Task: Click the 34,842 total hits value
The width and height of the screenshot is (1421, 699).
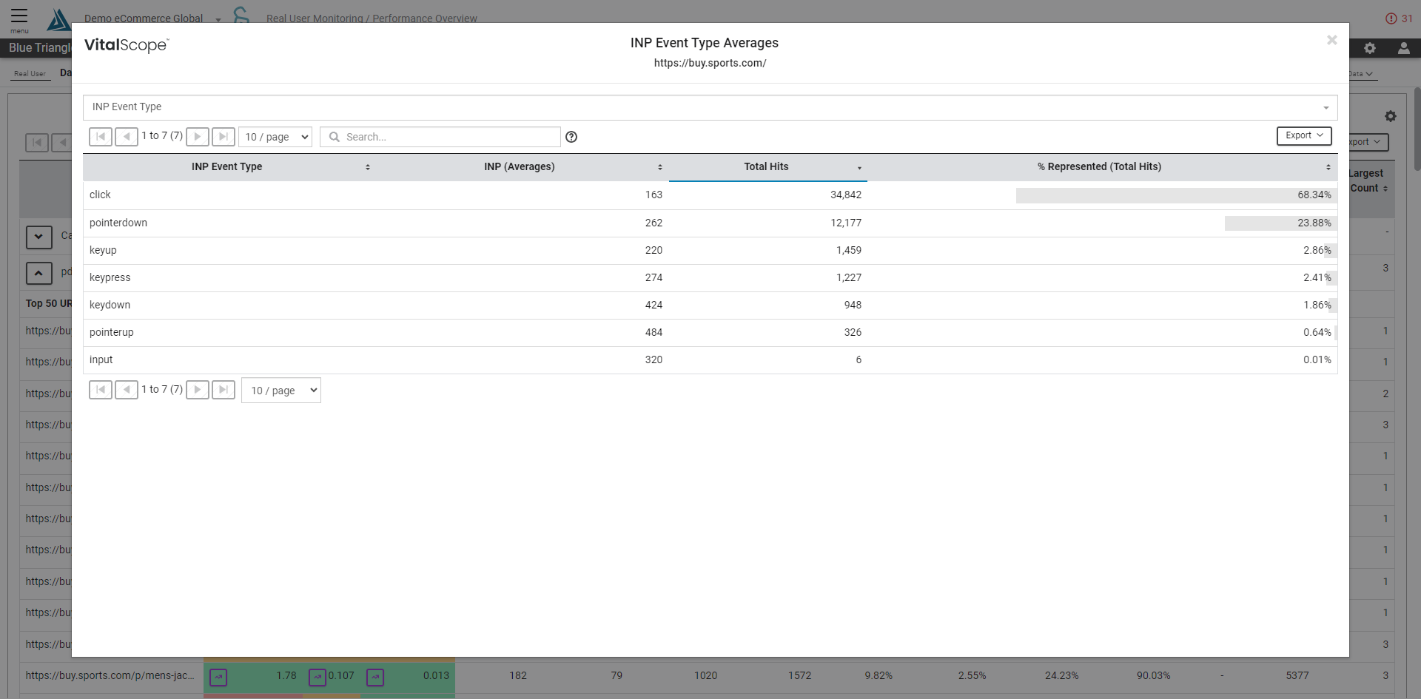Action: pos(846,195)
